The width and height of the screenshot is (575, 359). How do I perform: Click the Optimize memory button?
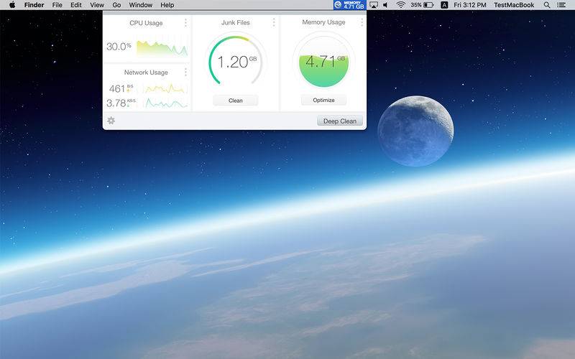(x=323, y=100)
